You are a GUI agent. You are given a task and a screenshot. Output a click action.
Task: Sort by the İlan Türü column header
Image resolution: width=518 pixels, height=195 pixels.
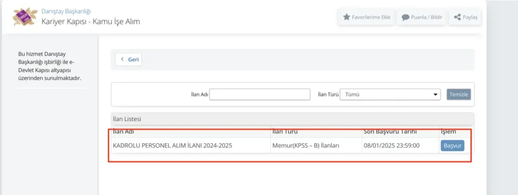tap(285, 132)
